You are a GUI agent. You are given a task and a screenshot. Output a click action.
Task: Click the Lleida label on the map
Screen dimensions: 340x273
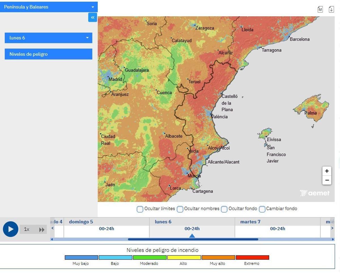[x=247, y=30]
